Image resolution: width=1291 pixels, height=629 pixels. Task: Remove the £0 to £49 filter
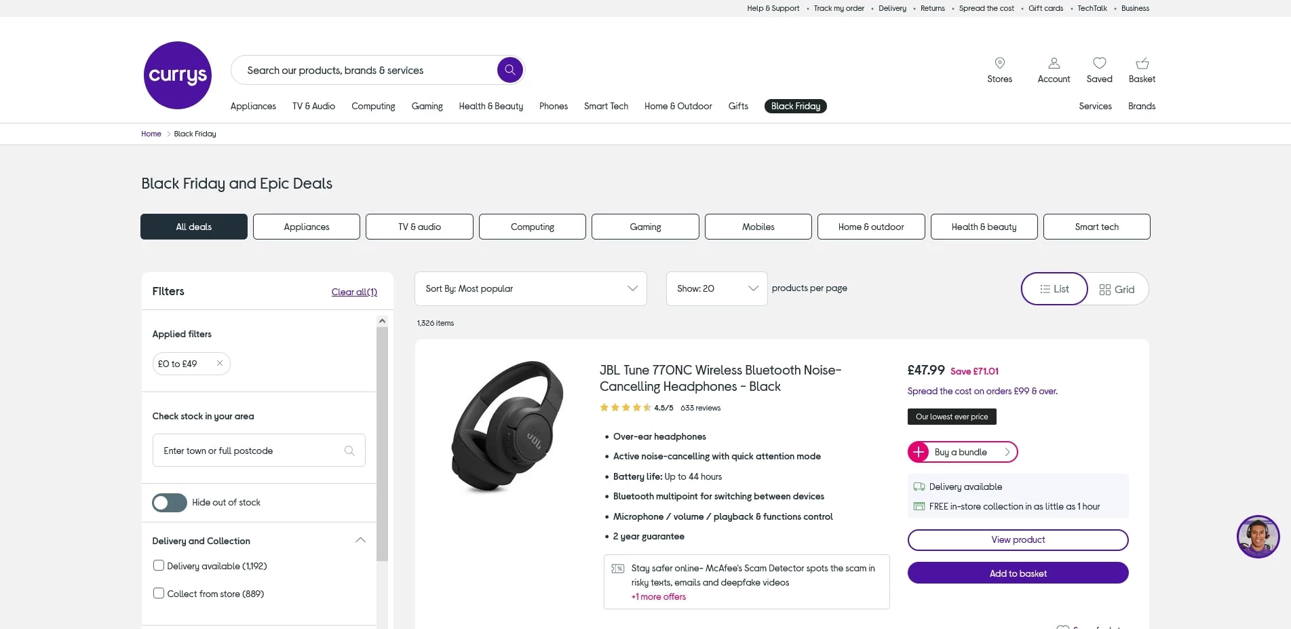tap(220, 364)
